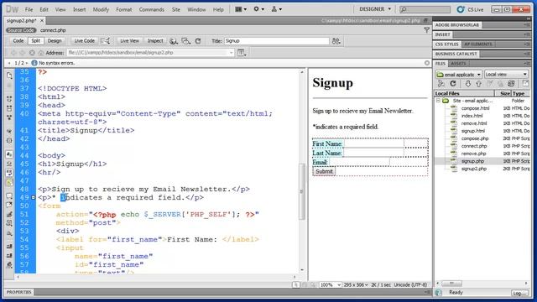This screenshot has height=302, width=537.
Task: Open the Live View options icon
Action: click(242, 53)
